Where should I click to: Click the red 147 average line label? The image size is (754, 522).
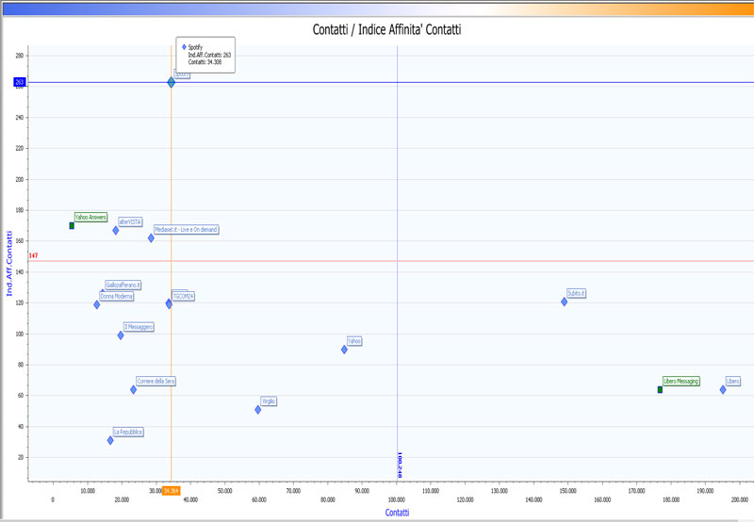(x=33, y=256)
